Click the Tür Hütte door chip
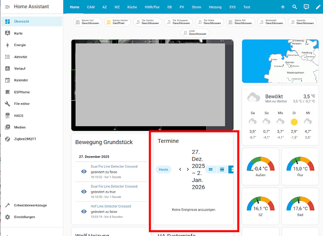The width and height of the screenshot is (323, 236). (210, 22)
